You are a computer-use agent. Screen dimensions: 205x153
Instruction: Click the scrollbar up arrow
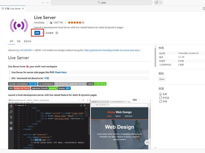[x=155, y=46]
